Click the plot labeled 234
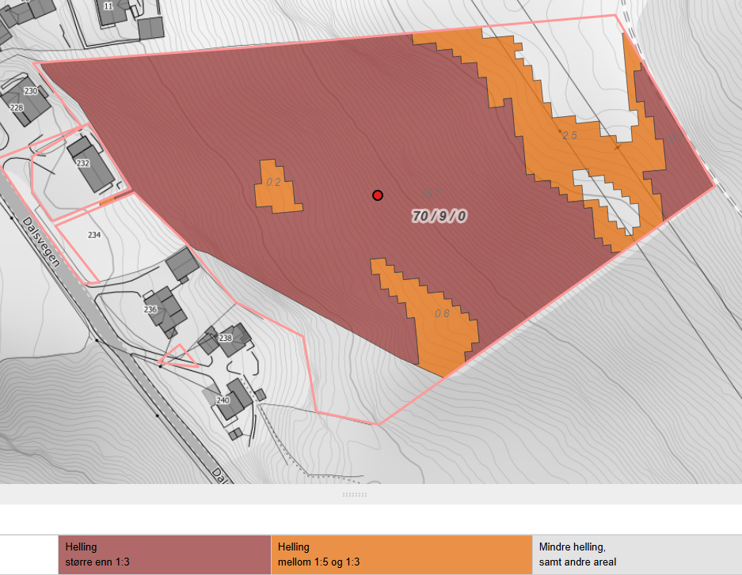 click(x=93, y=235)
